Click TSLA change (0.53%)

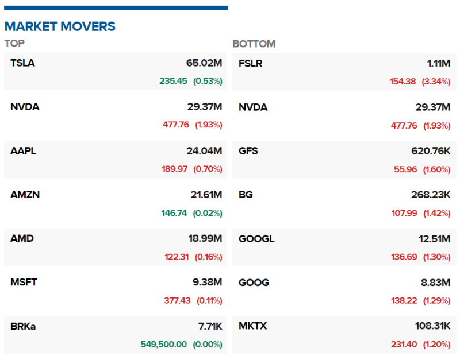pos(208,81)
